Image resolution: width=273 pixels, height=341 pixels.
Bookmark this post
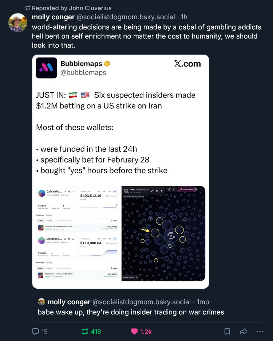pyautogui.click(x=227, y=331)
